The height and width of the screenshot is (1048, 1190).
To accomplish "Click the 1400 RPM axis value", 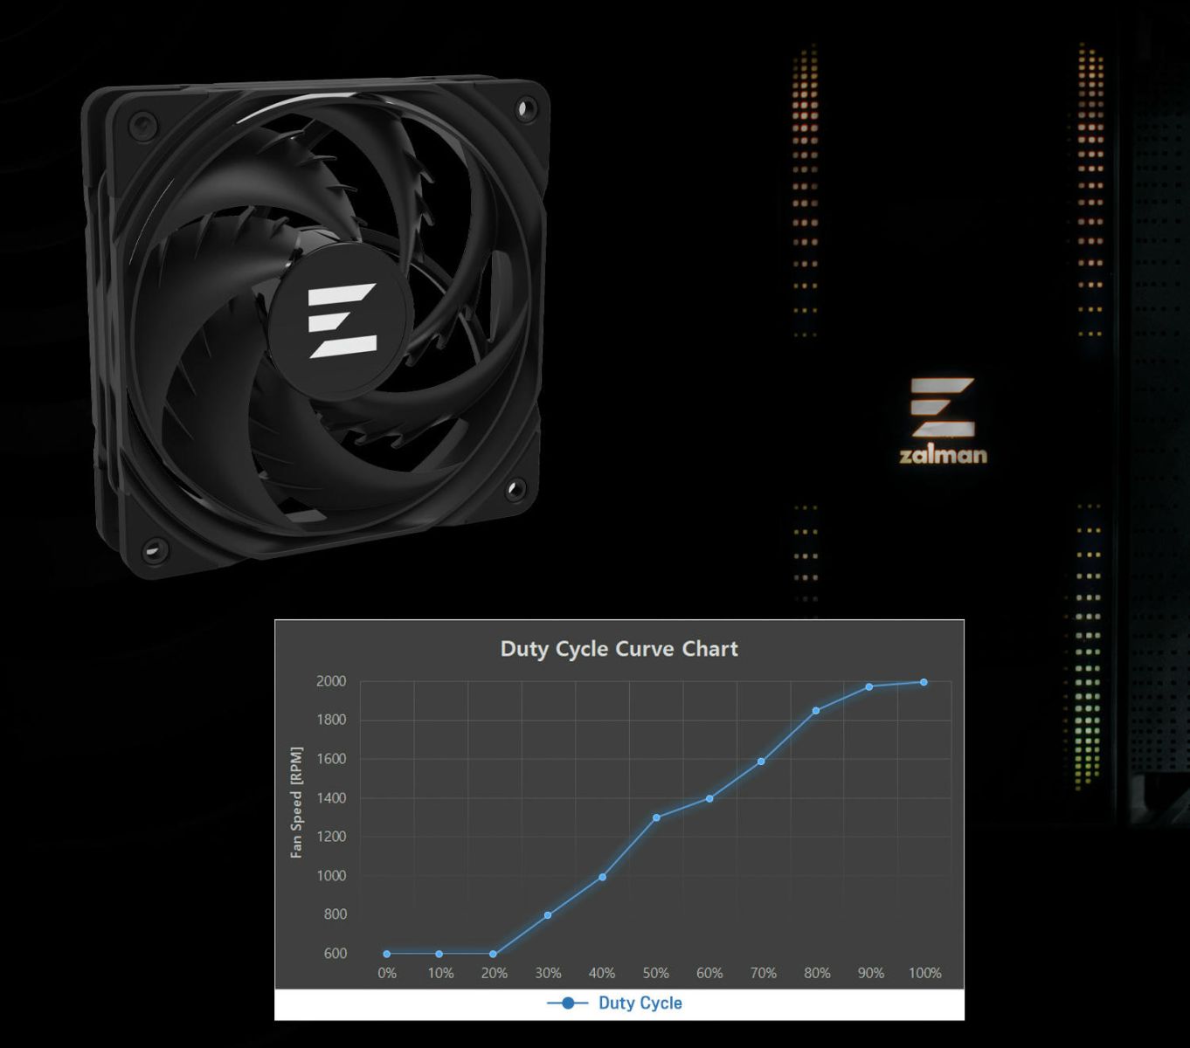I will coord(331,798).
